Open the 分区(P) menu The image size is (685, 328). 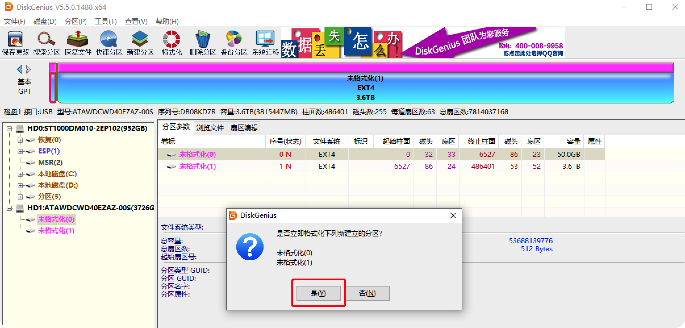[76, 21]
